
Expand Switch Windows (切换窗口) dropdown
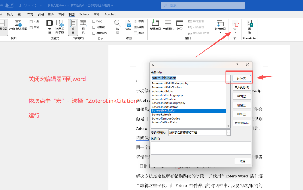click(x=220, y=32)
